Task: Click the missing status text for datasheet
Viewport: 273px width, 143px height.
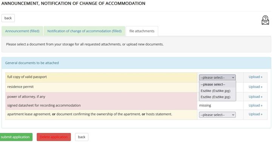Action: pos(205,105)
